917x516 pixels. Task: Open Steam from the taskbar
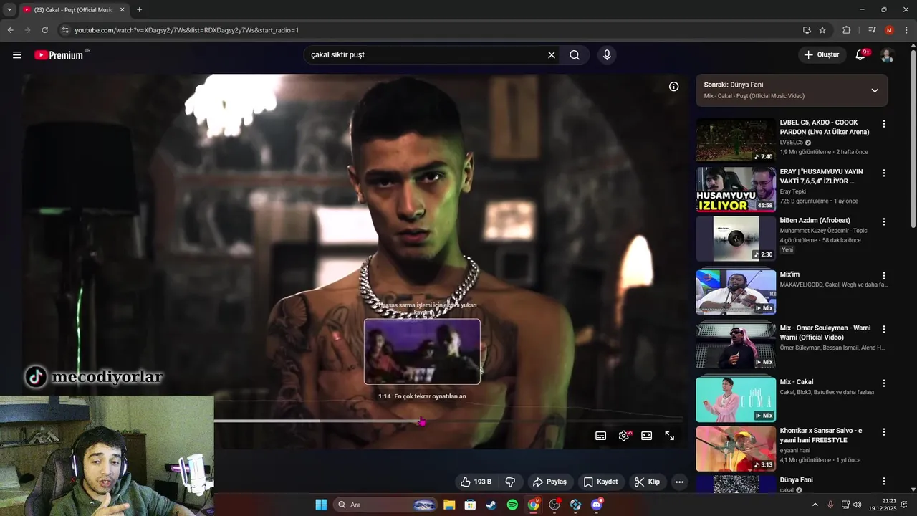(491, 505)
